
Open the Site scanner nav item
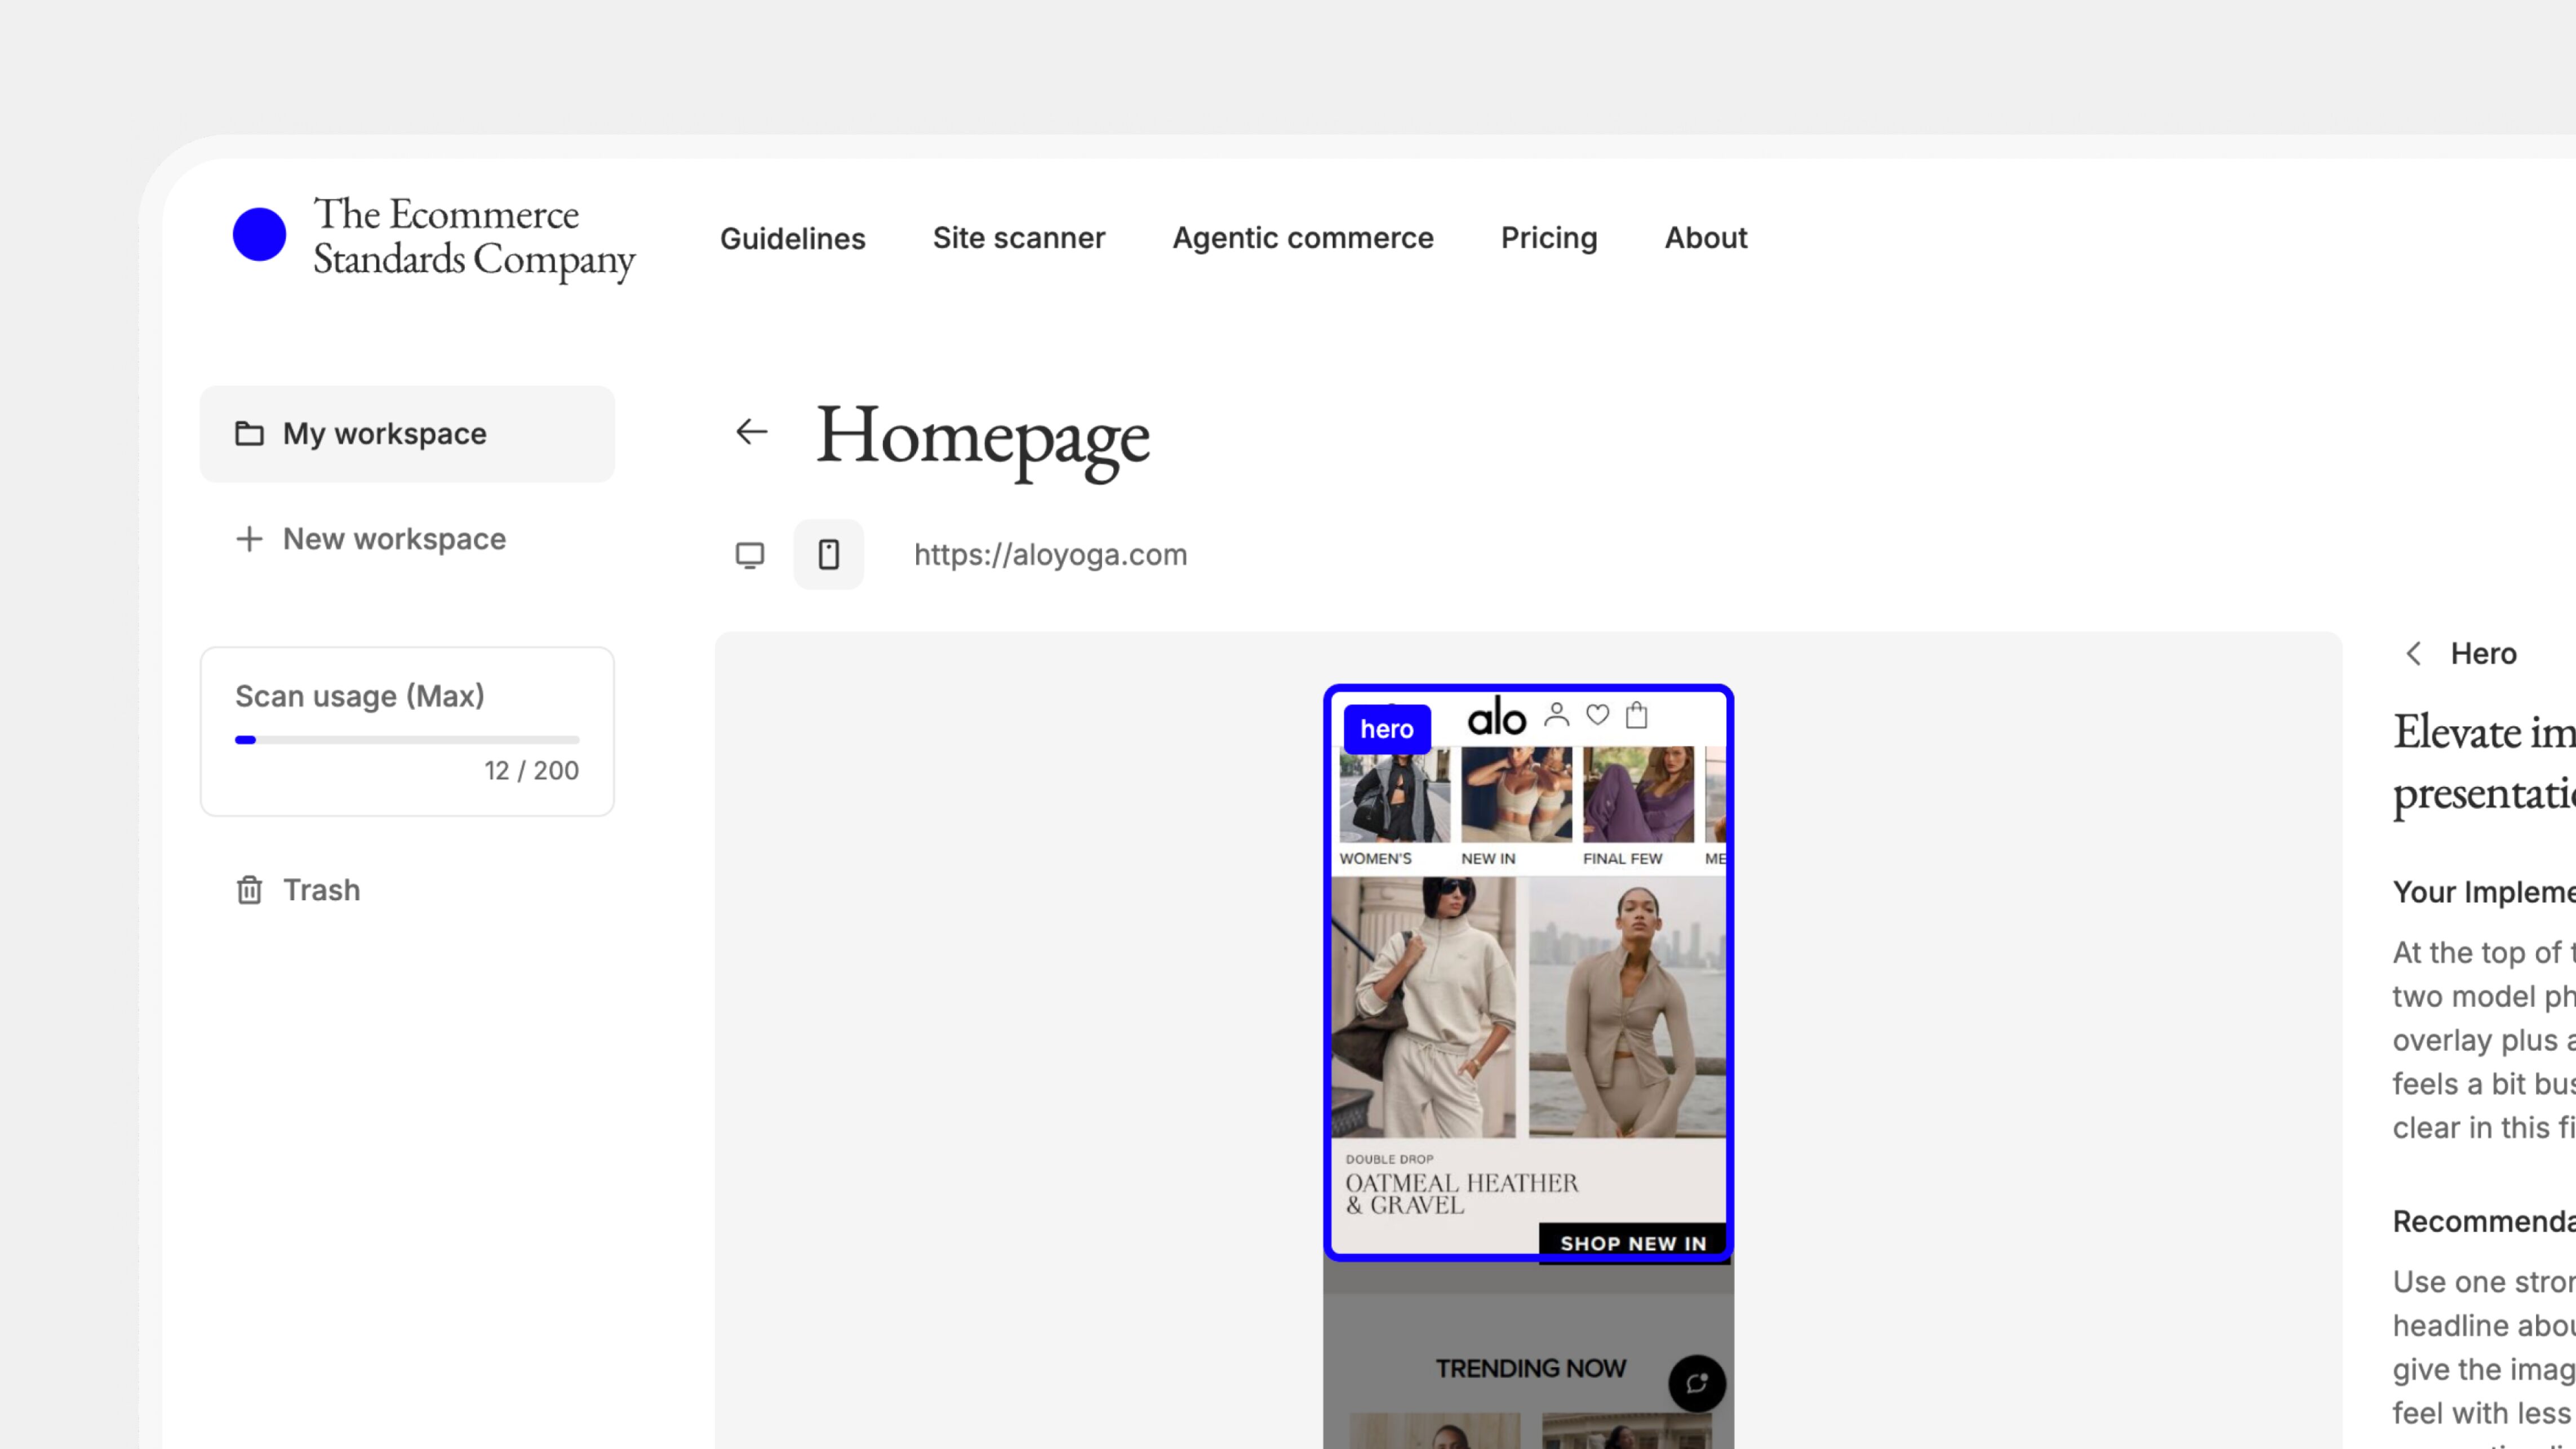1019,238
